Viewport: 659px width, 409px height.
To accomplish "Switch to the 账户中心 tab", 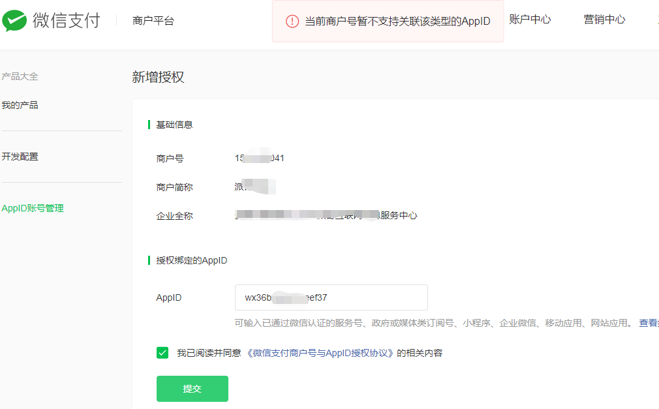I will pos(530,20).
